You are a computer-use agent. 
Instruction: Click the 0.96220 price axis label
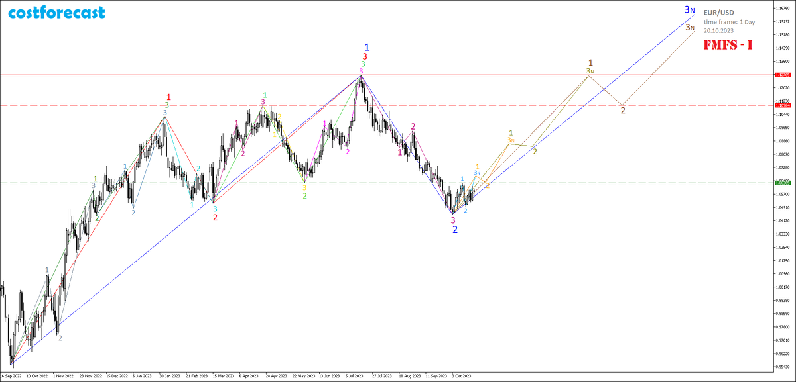[783, 353]
